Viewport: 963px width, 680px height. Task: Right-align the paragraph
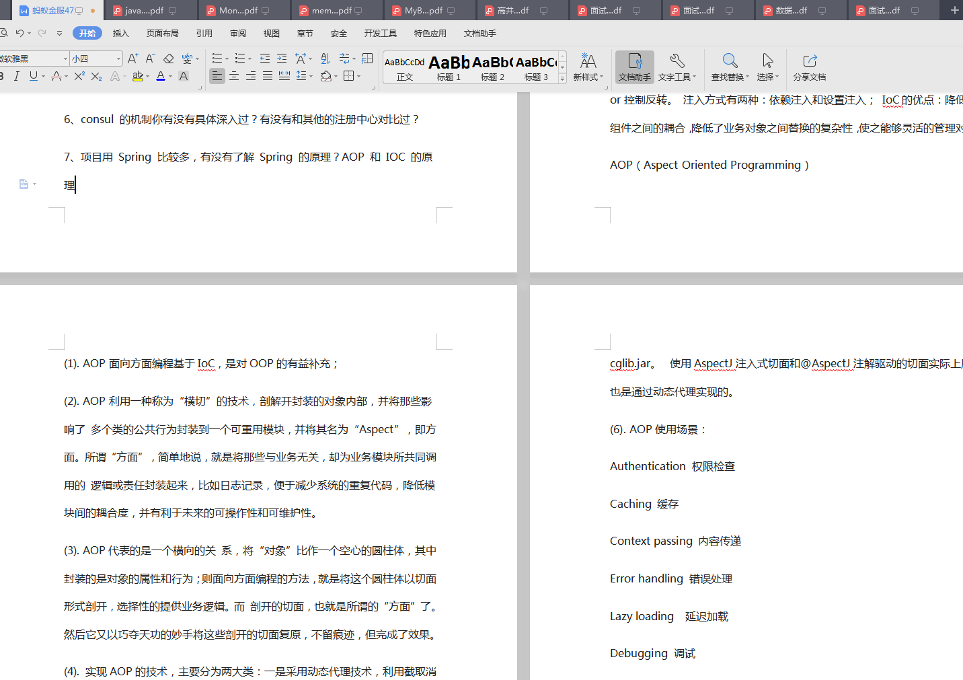click(251, 76)
